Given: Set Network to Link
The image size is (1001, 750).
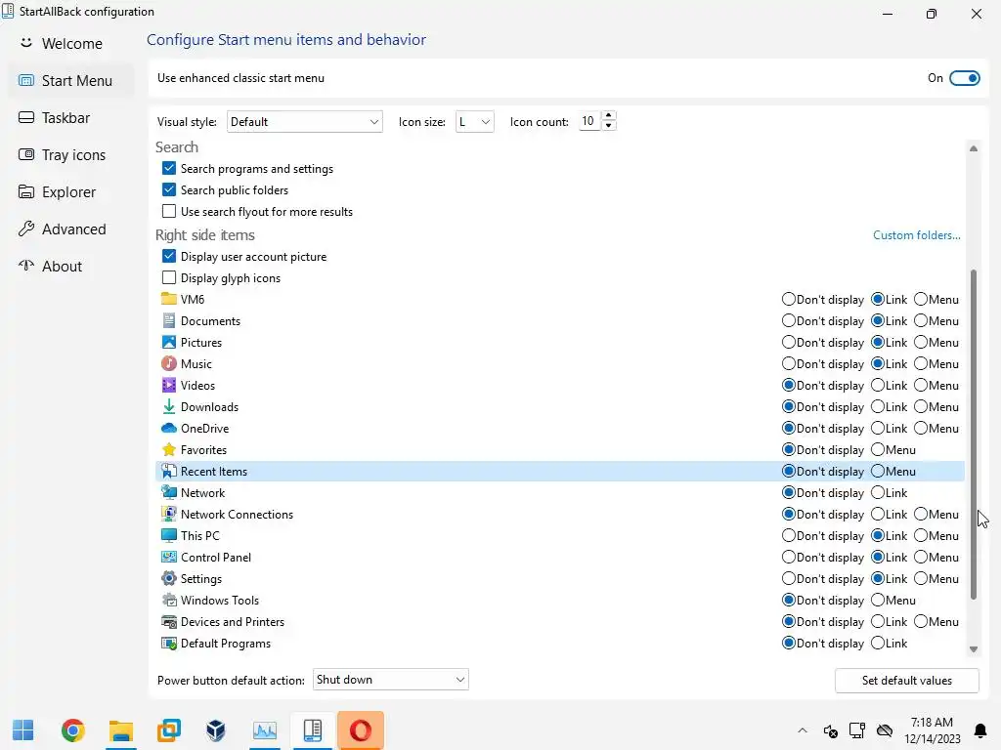Looking at the screenshot, I should pyautogui.click(x=878, y=492).
